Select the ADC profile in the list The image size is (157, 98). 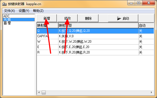(19, 16)
